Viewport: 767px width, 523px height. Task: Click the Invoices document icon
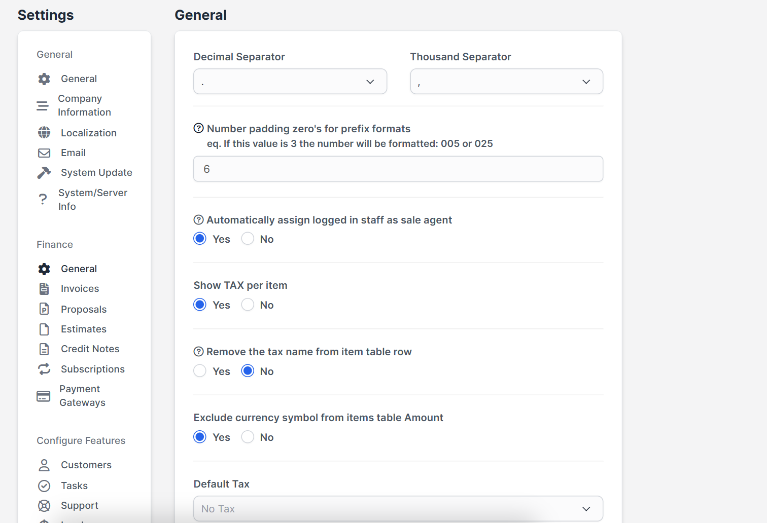point(44,288)
